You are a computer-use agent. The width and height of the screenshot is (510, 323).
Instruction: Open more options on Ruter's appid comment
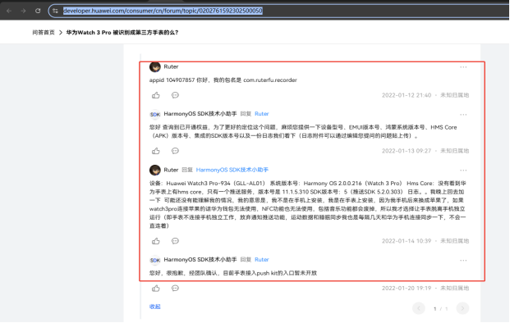463,67
